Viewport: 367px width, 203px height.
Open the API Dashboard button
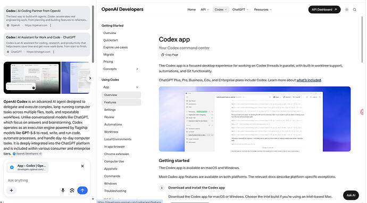[x=324, y=10]
